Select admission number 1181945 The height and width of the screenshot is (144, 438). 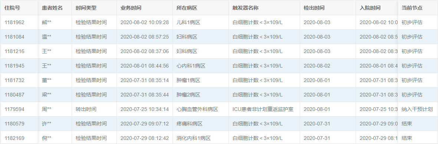coord(14,66)
